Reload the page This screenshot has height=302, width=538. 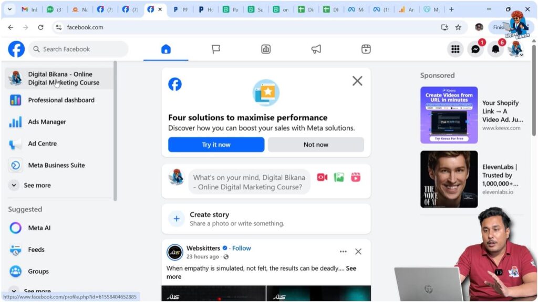(x=40, y=27)
